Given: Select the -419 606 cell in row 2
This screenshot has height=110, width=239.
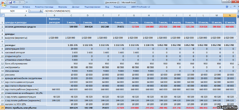Looking at the screenshot, I should click(x=230, y=27).
